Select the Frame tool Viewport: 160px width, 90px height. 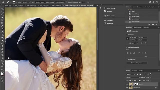2,23
